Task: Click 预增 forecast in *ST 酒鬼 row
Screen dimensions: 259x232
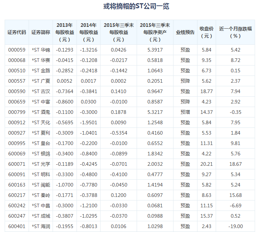Action: pos(185,112)
